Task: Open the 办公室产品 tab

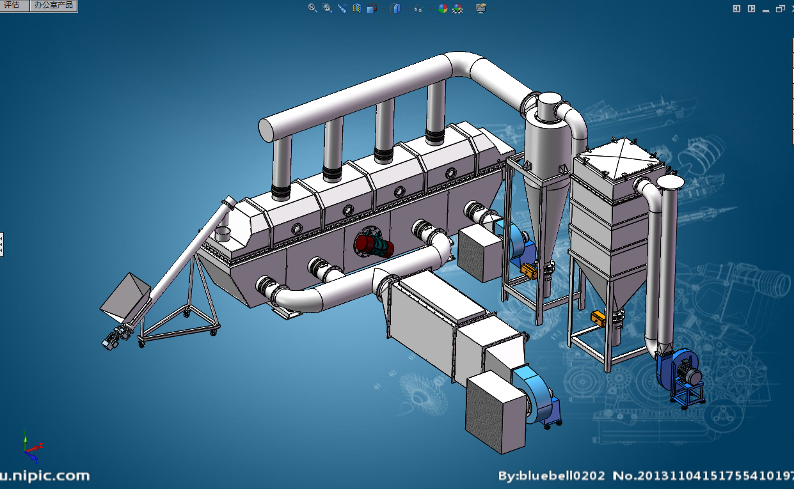Action: pos(53,5)
